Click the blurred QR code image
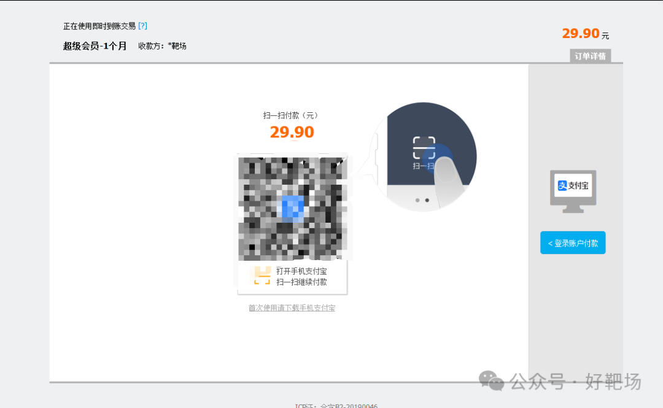 click(x=293, y=208)
